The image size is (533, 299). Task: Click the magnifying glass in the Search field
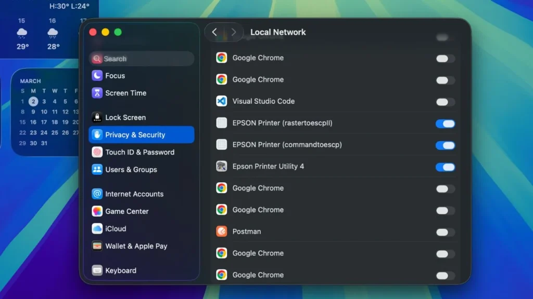(97, 59)
